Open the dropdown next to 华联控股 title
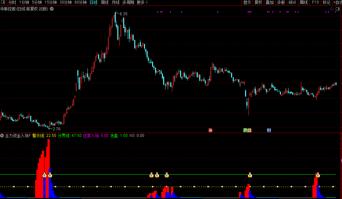This screenshot has width=342, height=199. [52, 9]
